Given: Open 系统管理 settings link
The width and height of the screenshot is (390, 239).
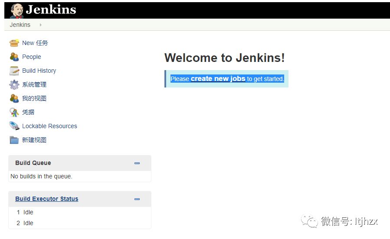Looking at the screenshot, I should 34,84.
